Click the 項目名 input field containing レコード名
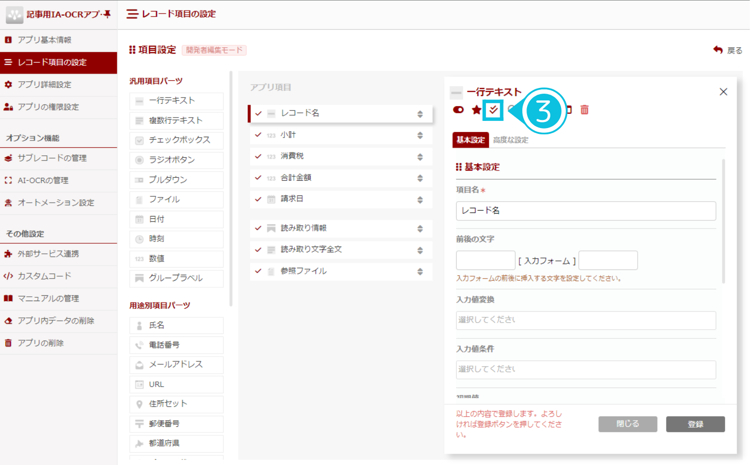This screenshot has height=465, width=752. [x=586, y=211]
